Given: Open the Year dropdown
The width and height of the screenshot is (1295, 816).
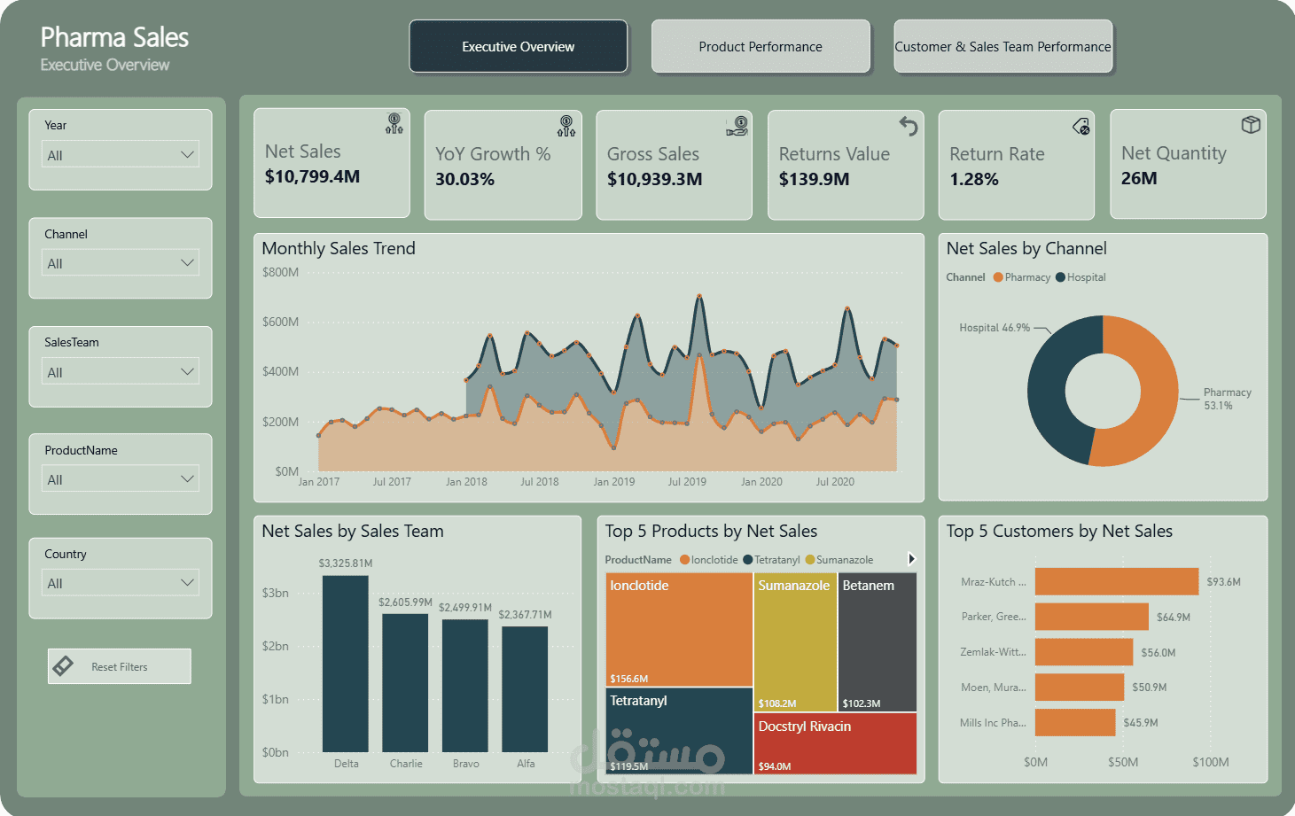Looking at the screenshot, I should (121, 154).
